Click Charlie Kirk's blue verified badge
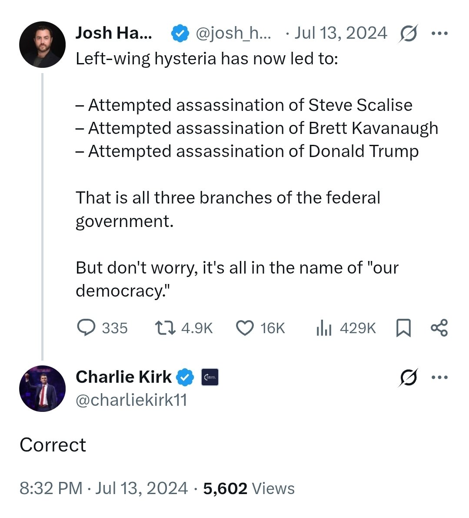The image size is (469, 518). [186, 377]
